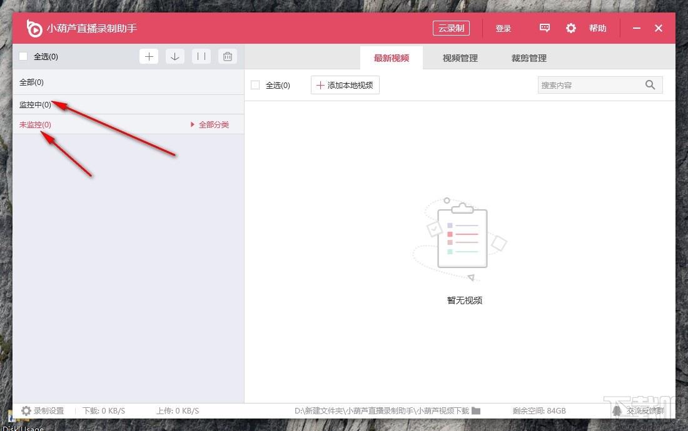Click the QQ 交流反馈群 icon
The width and height of the screenshot is (688, 431).
click(617, 411)
